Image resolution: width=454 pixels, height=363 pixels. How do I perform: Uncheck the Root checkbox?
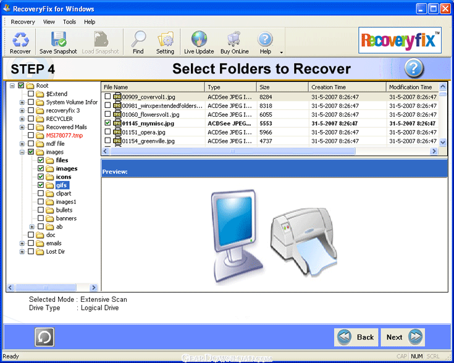(x=21, y=85)
